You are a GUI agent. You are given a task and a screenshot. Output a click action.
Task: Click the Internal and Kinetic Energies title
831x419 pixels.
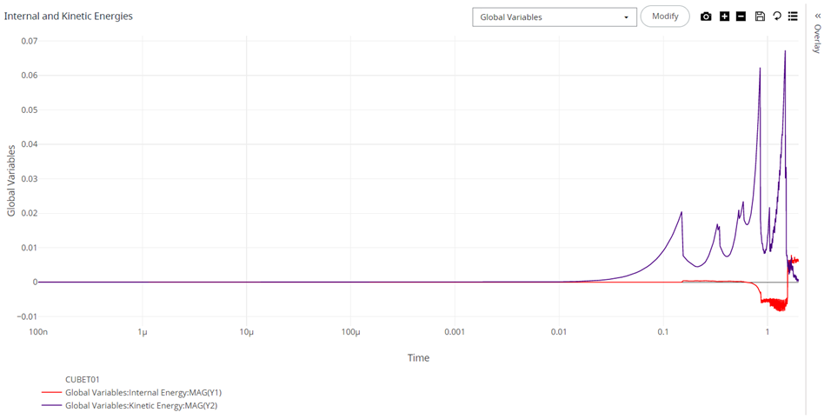pos(69,17)
